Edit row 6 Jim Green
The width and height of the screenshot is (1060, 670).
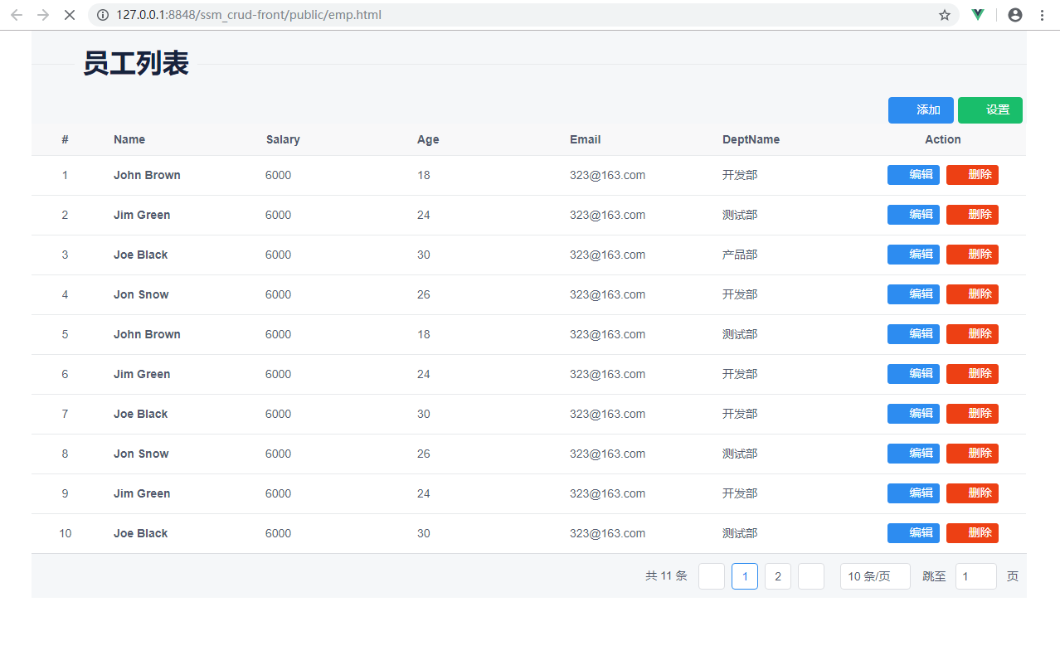coord(913,374)
